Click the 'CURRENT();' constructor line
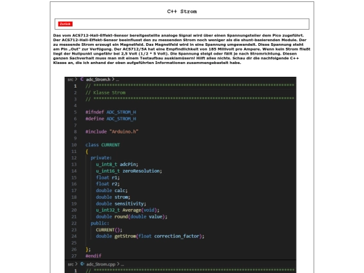Screen dimensions: 364x273 pyautogui.click(x=109, y=230)
